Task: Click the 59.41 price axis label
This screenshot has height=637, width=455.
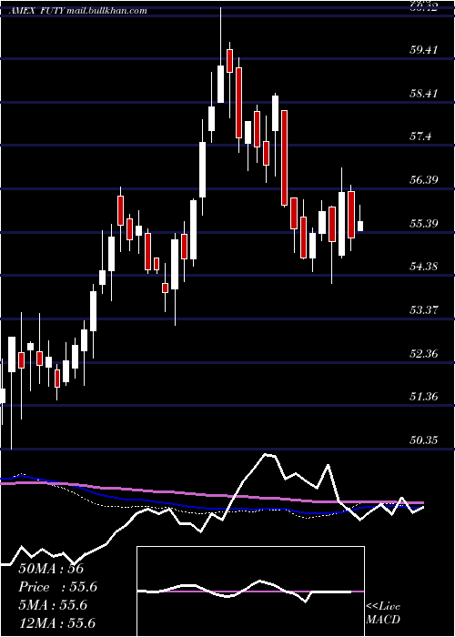Action: [424, 50]
